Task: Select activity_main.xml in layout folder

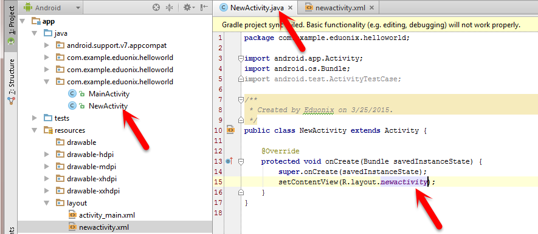Action: (107, 215)
